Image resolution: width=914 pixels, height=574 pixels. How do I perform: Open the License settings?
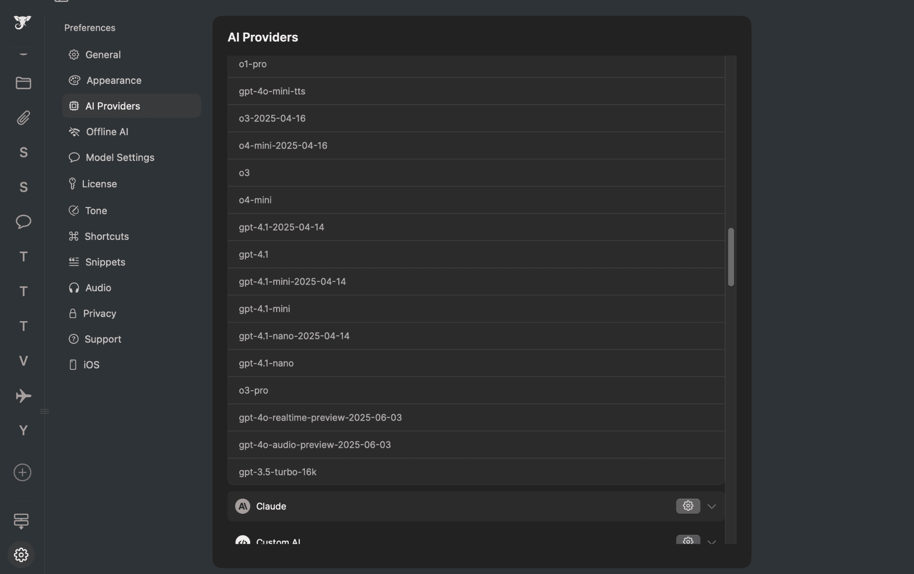pos(101,183)
